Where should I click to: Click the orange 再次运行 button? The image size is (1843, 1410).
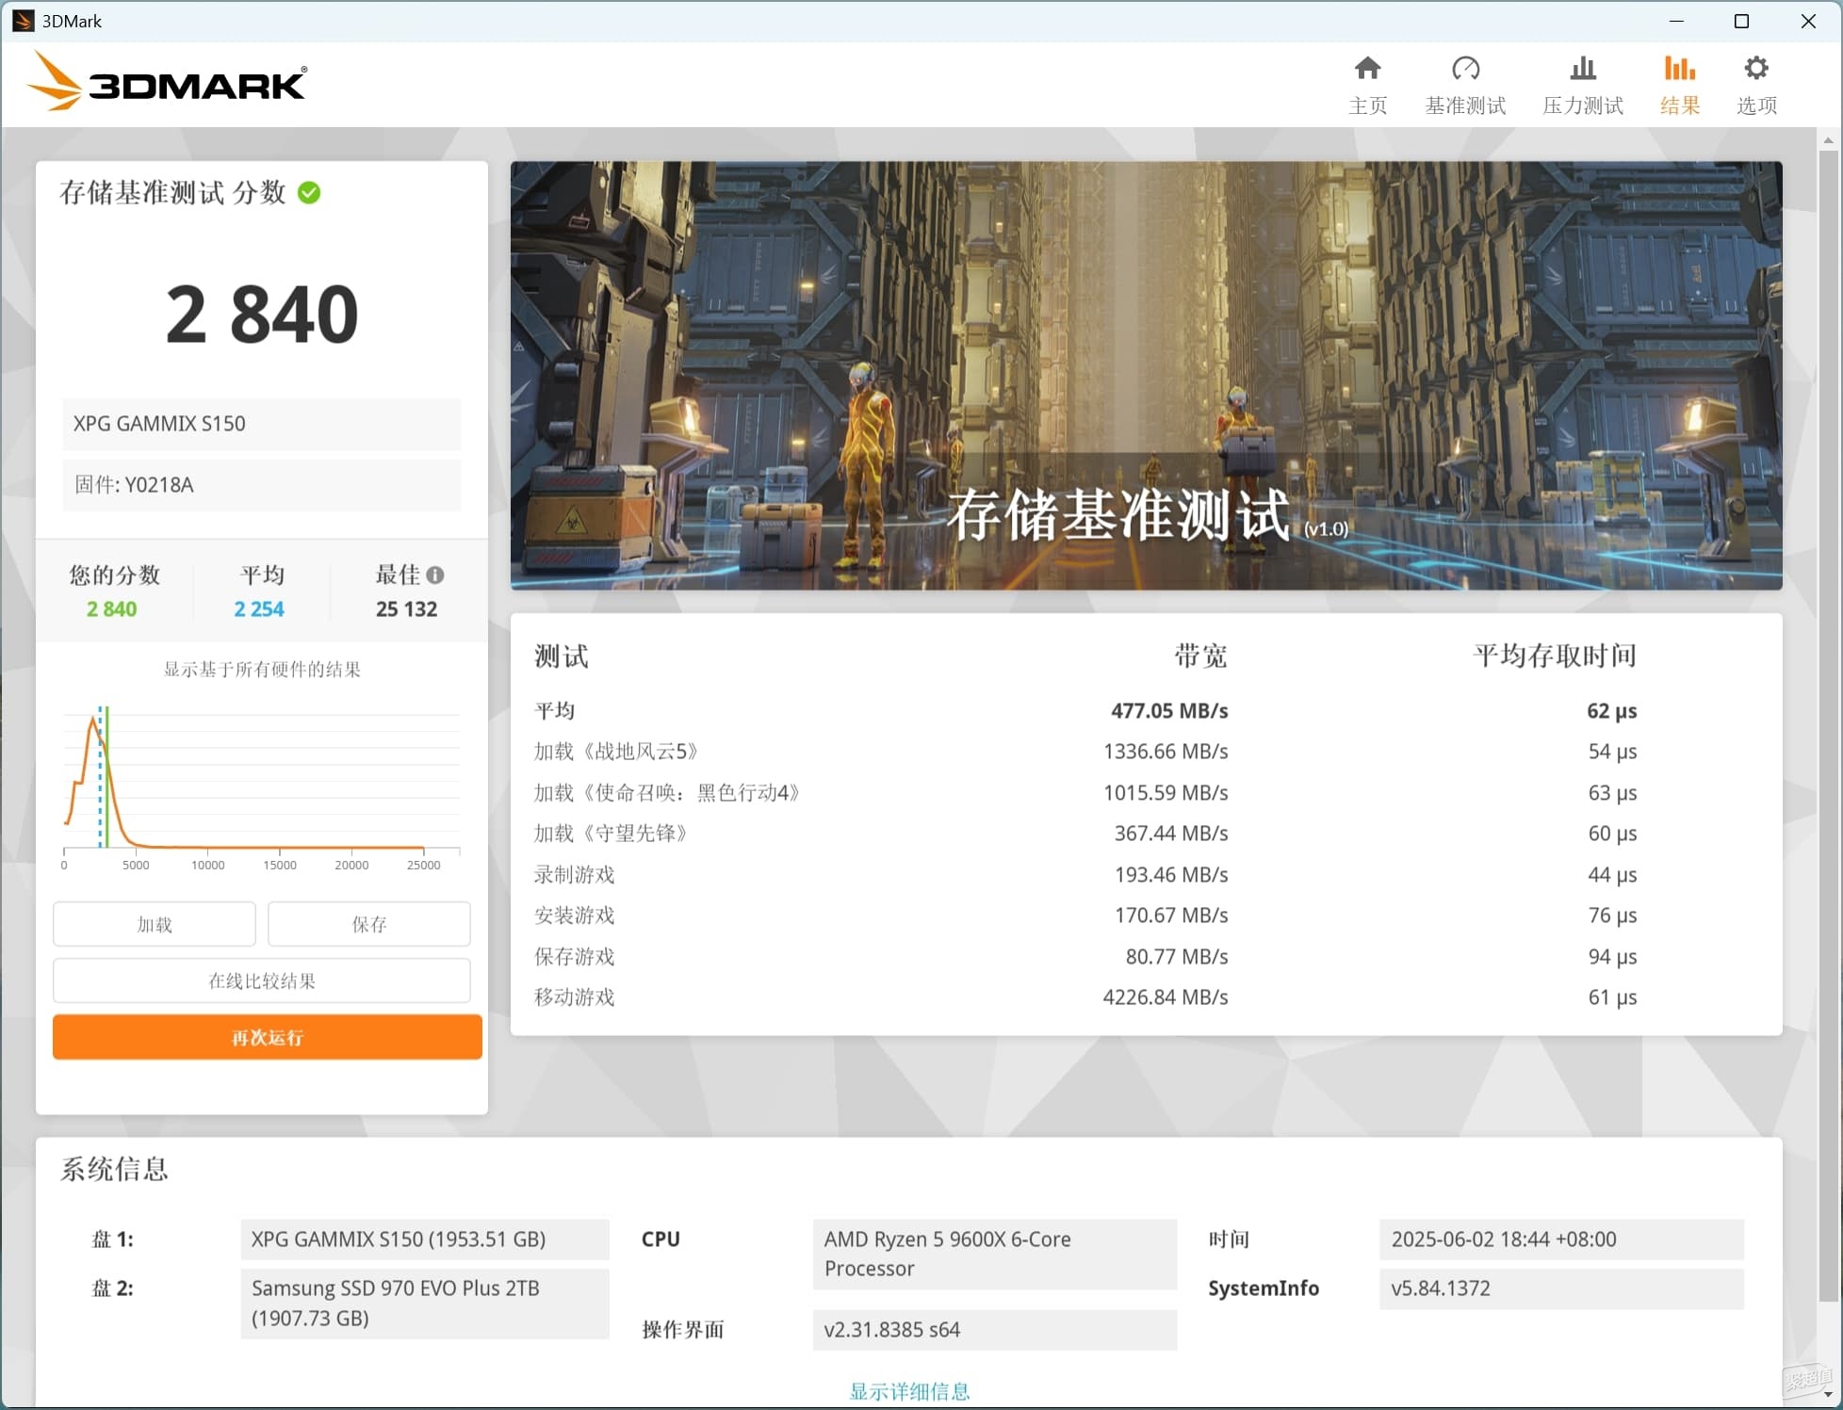(x=268, y=1037)
